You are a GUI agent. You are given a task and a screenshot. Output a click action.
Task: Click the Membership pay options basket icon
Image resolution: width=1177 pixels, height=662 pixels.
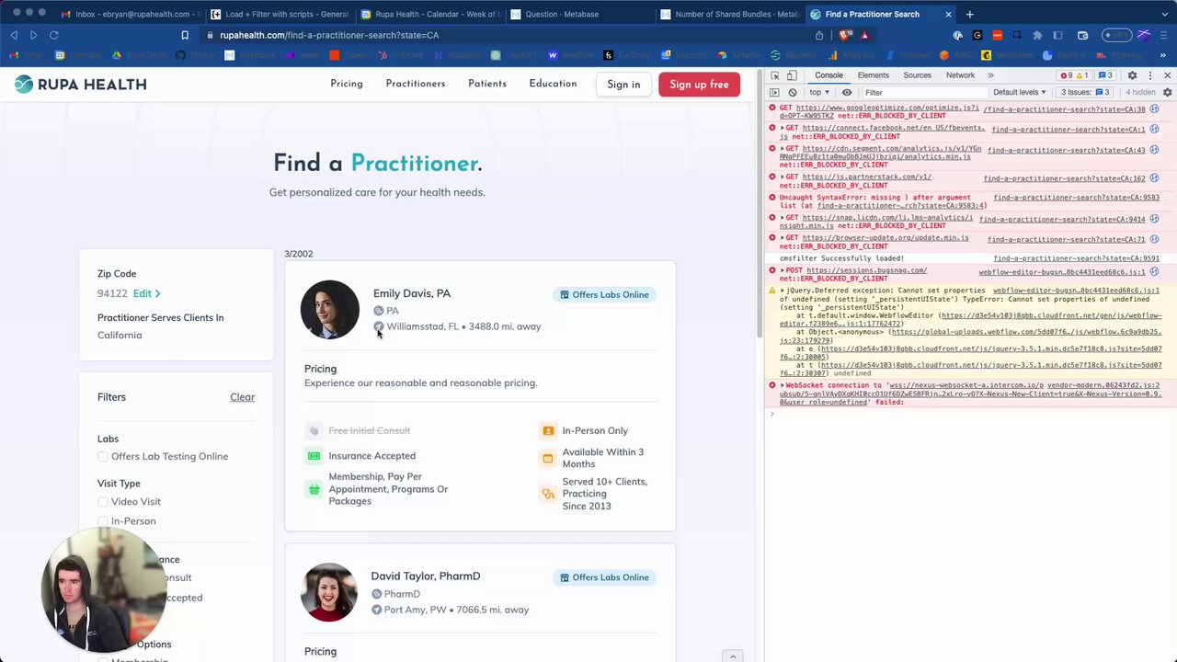[314, 489]
